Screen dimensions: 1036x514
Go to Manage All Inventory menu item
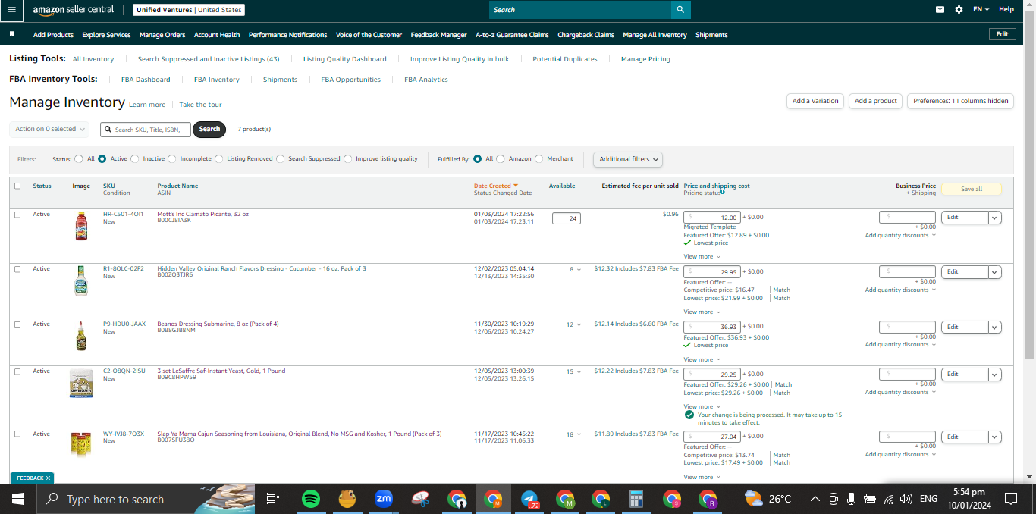655,35
